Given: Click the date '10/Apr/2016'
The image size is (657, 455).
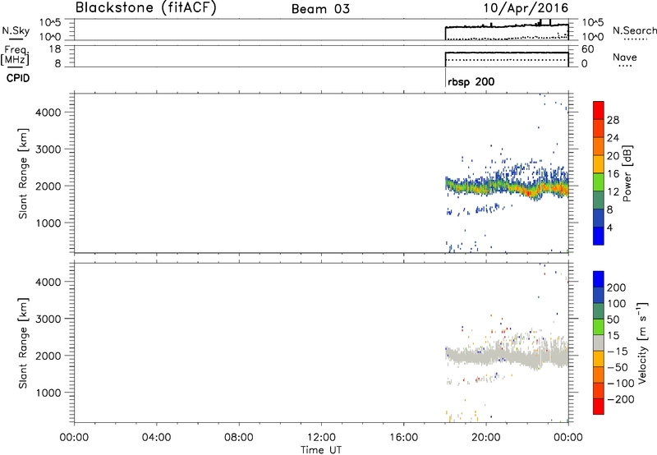Looking at the screenshot, I should (526, 8).
